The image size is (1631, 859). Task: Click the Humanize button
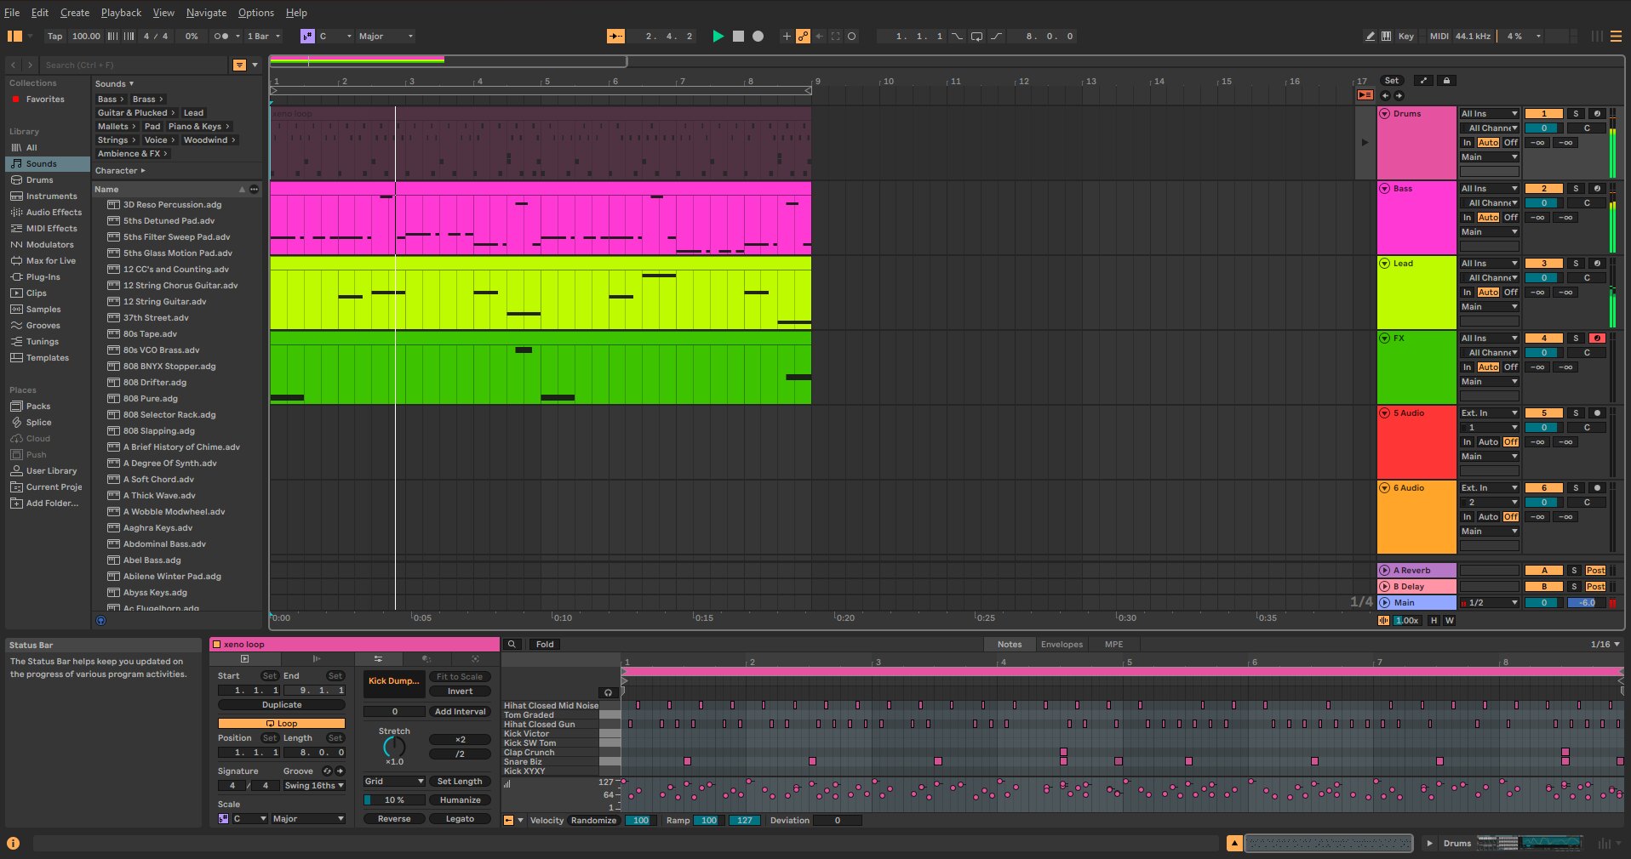[x=460, y=800]
